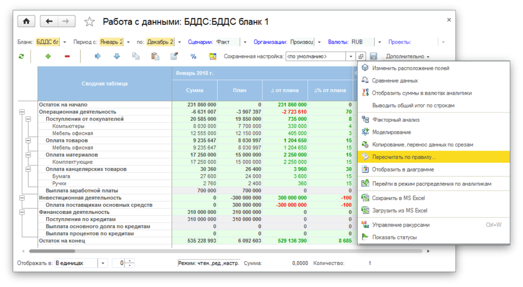
Task: Collapse Финансовая деятельность tree node
Action: [x=21, y=212]
